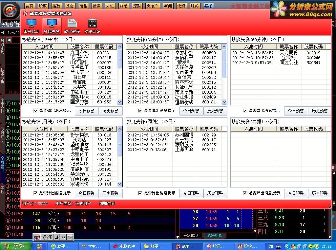Sort 60分钟 list by 股票名称 header
336x250 pixels.
click(x=289, y=46)
